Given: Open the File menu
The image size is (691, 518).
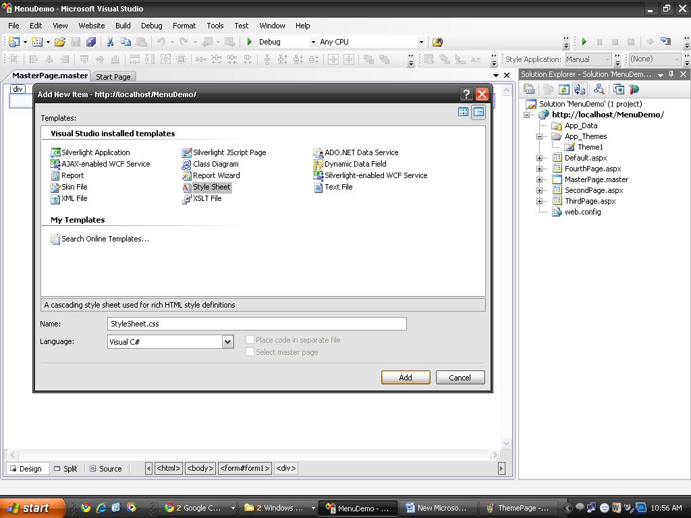Looking at the screenshot, I should pyautogui.click(x=13, y=26).
